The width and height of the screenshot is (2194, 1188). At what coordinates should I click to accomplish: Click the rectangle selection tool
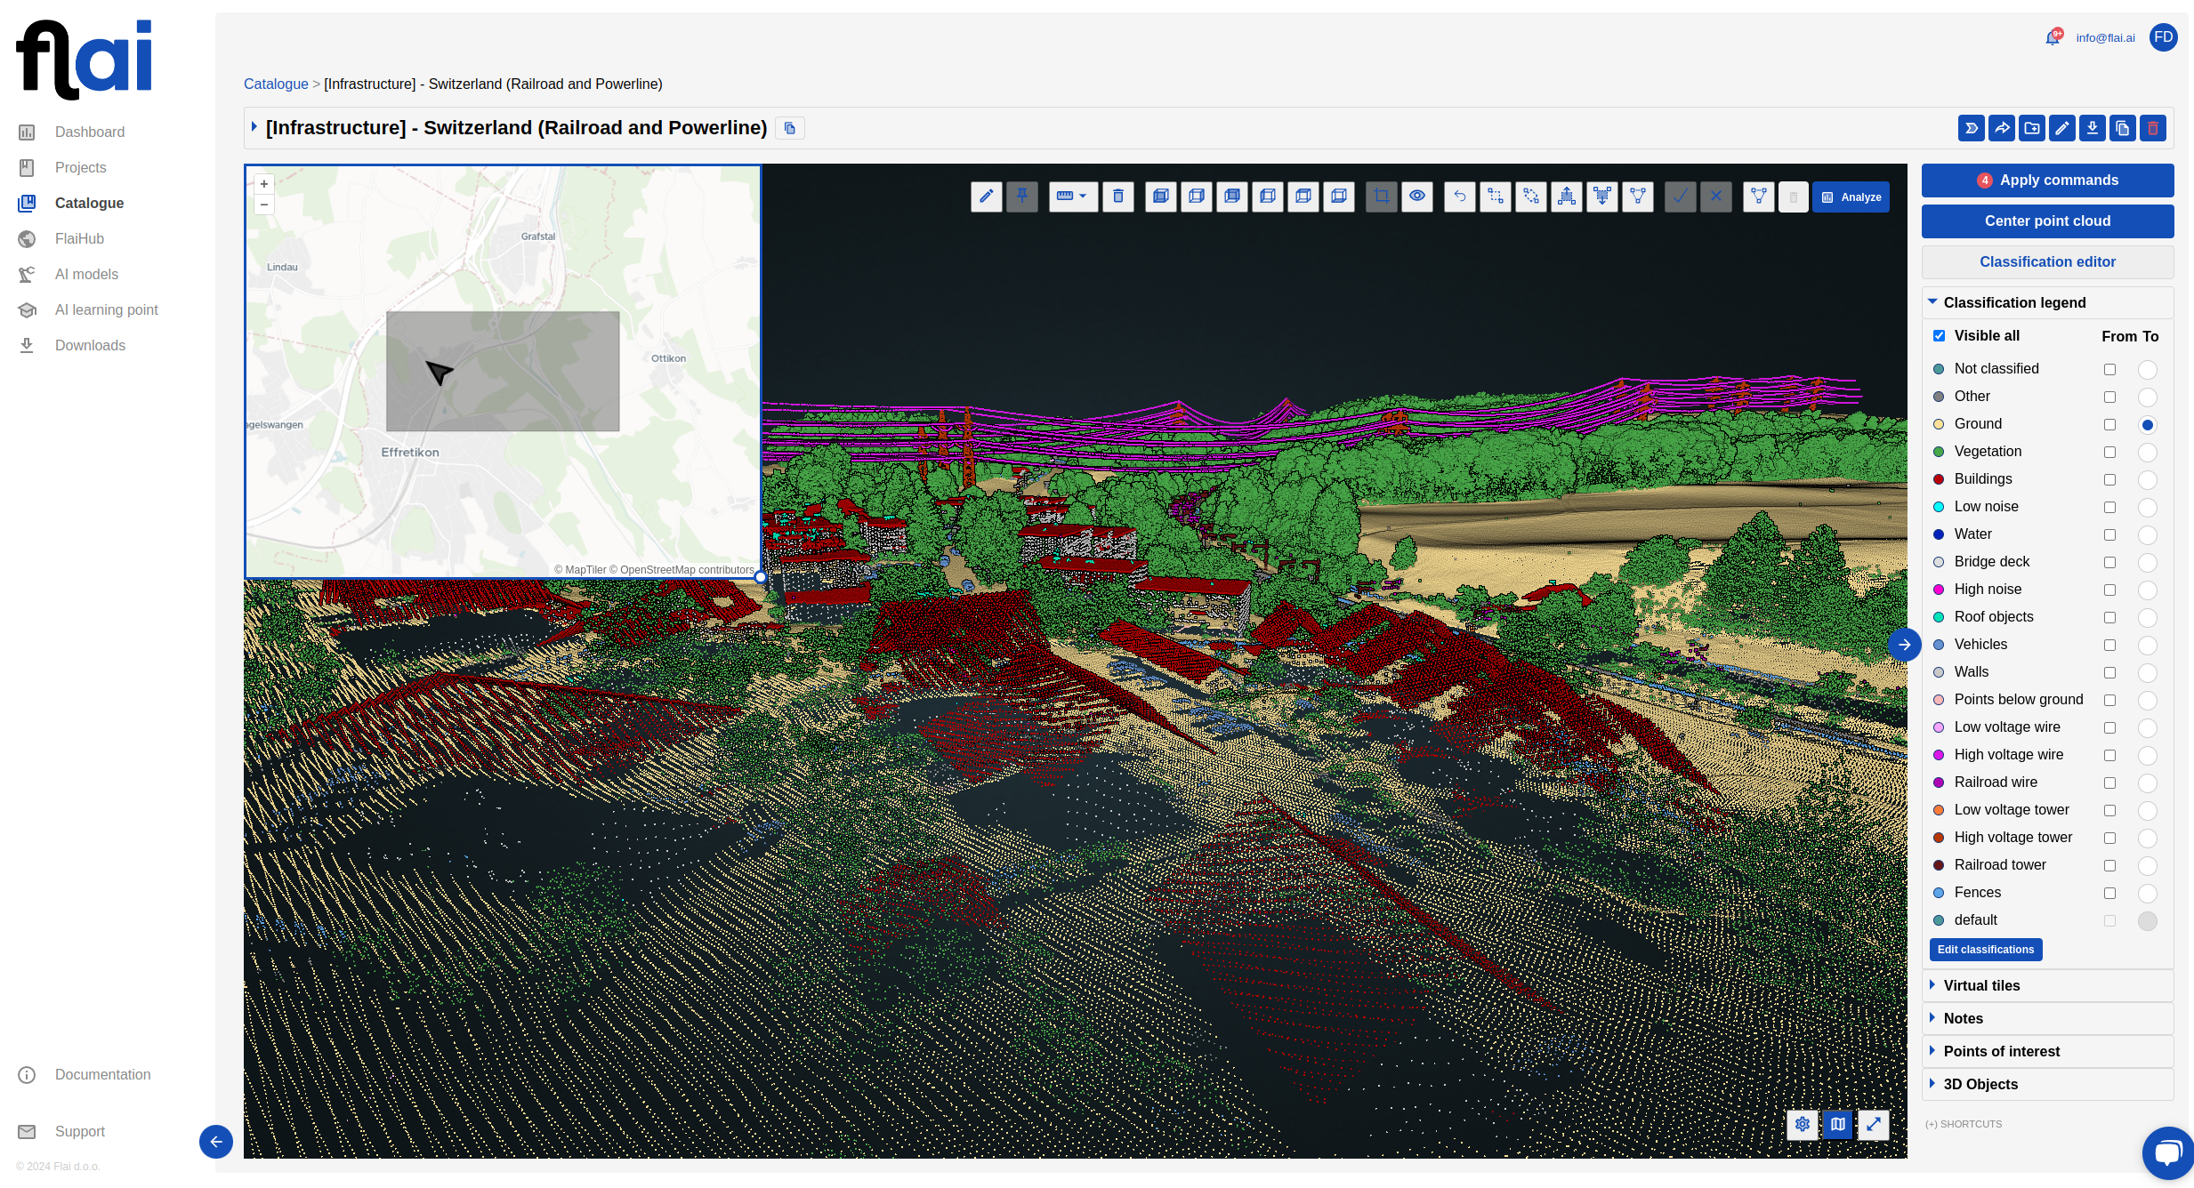1495,197
